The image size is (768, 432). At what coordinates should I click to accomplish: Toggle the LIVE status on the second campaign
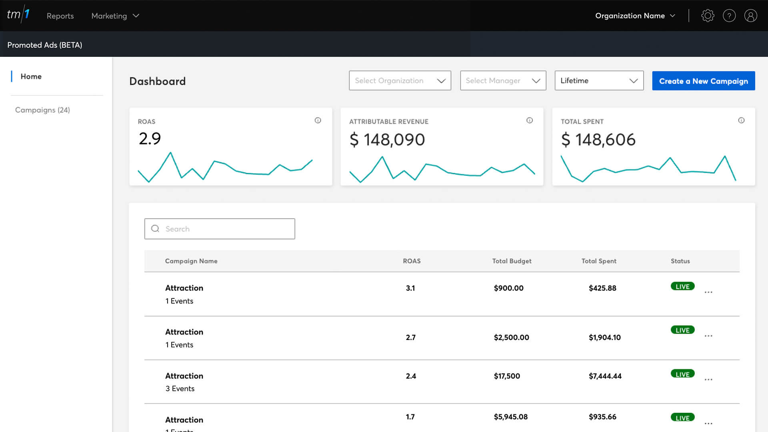tap(682, 330)
